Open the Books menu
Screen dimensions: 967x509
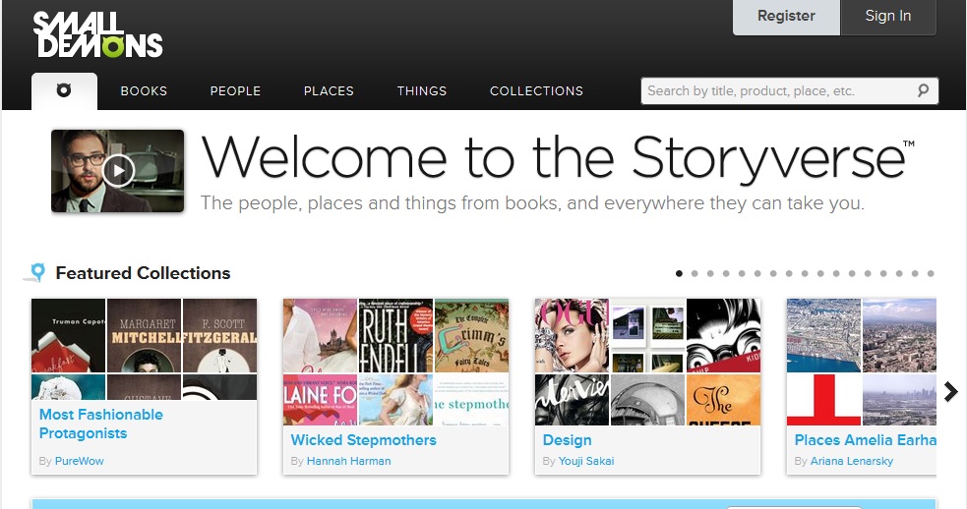click(x=144, y=91)
